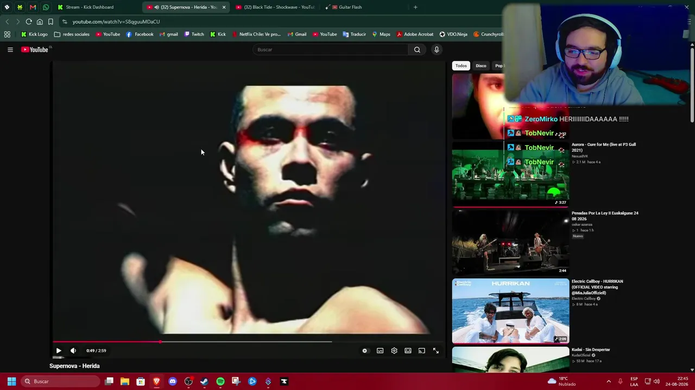Focus the YouTube Buscar search field
695x390 pixels.
[x=330, y=49]
